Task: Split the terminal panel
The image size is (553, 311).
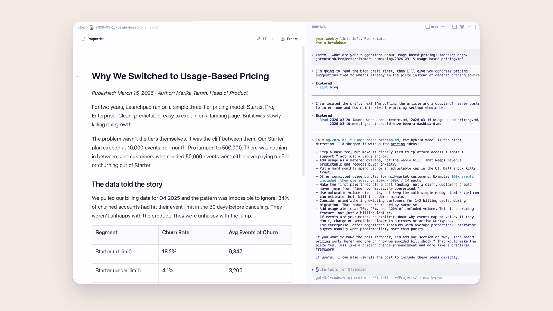Action: click(454, 27)
